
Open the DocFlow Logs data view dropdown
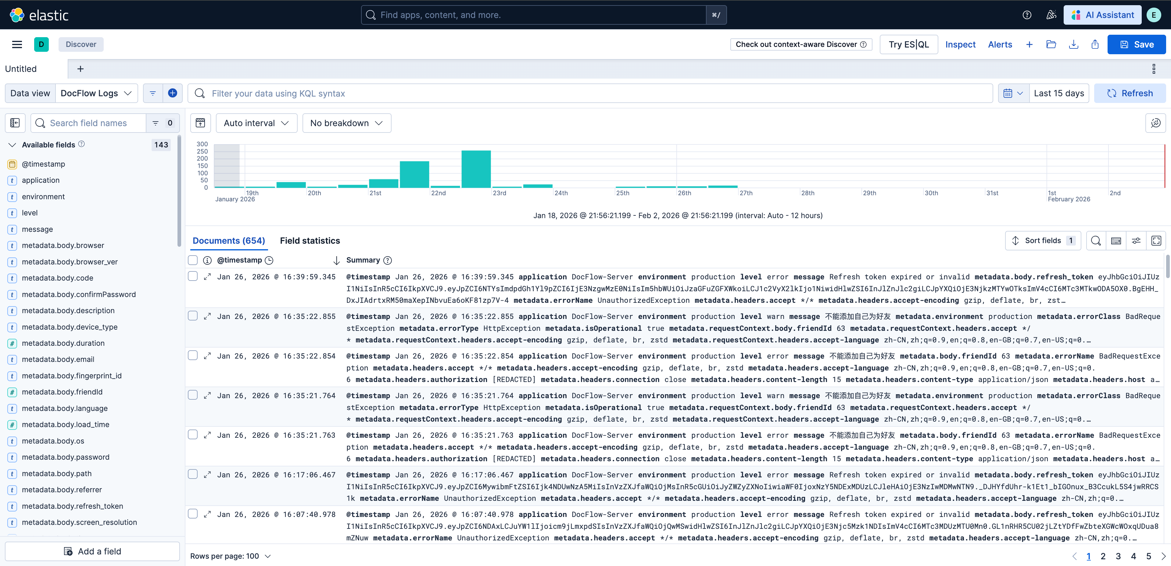coord(96,93)
